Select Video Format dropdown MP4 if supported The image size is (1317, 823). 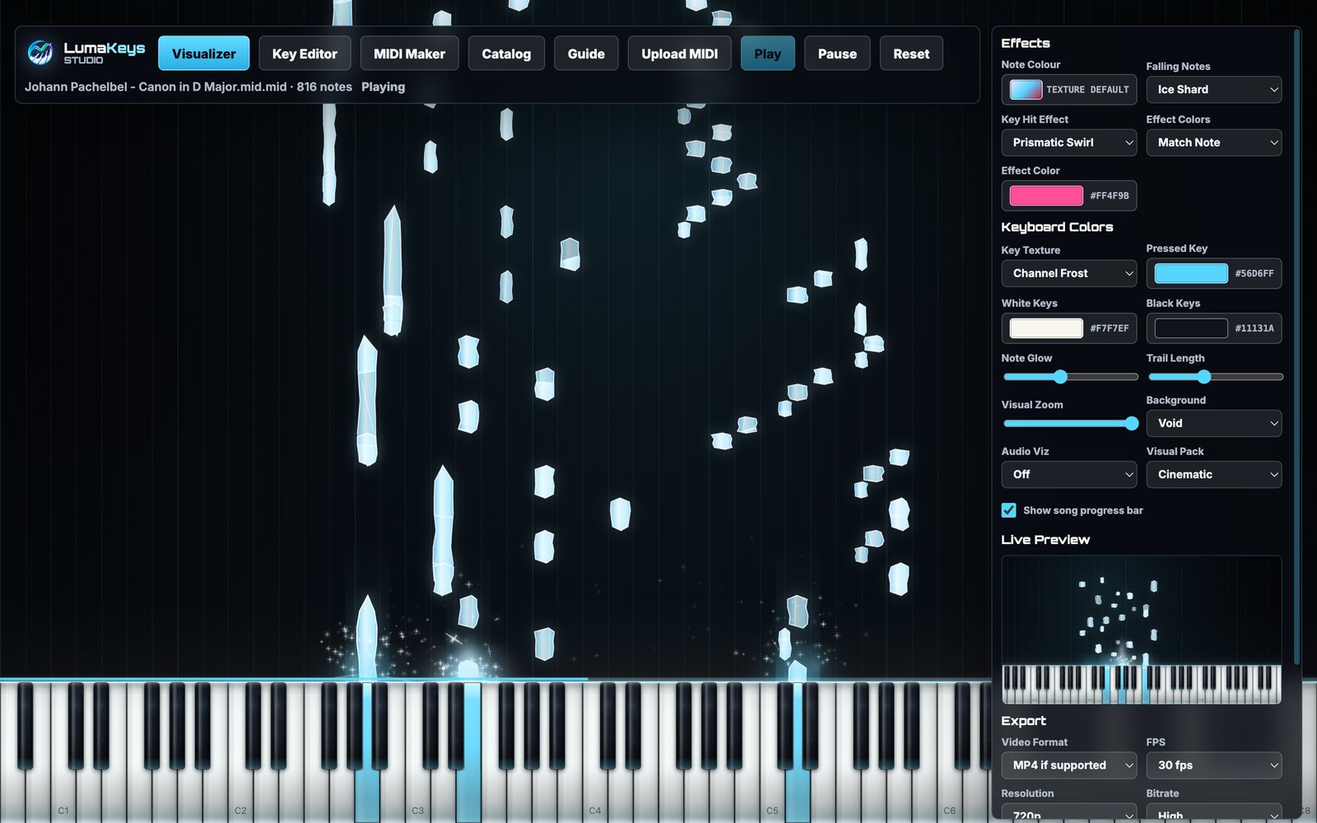[1068, 765]
